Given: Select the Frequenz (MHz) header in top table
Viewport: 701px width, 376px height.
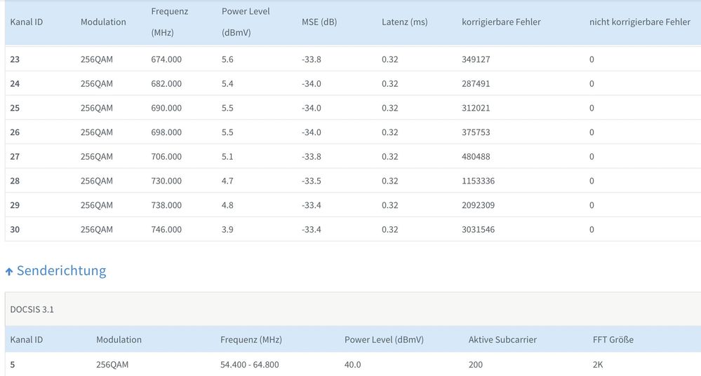Looking at the screenshot, I should 169,22.
